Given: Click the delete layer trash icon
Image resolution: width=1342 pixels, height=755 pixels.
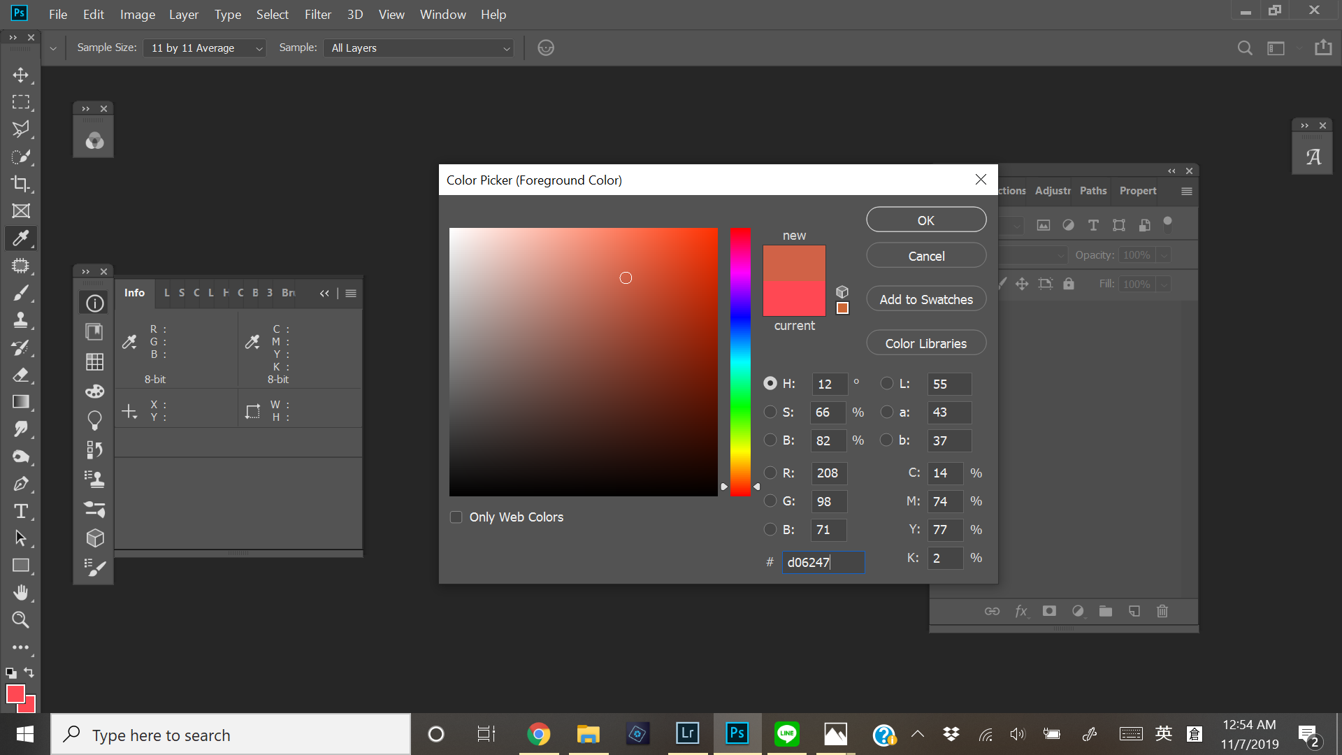Looking at the screenshot, I should pyautogui.click(x=1162, y=610).
